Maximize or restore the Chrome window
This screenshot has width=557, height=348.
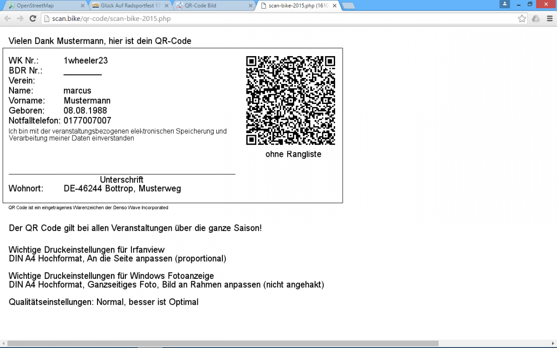(x=530, y=4)
